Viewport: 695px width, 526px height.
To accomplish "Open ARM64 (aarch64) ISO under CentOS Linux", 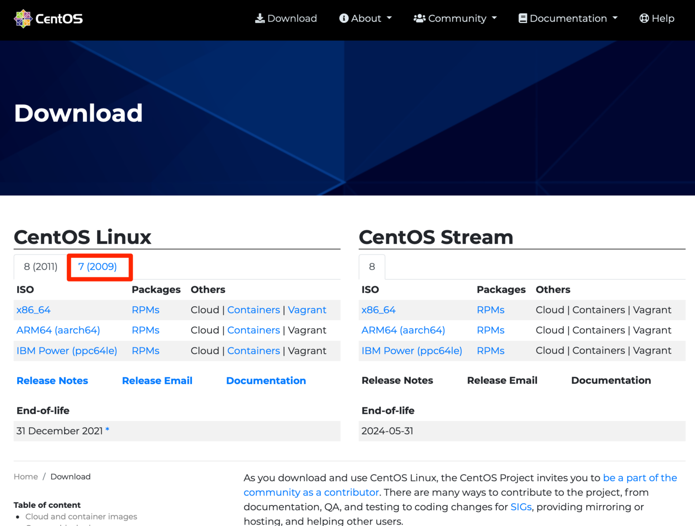I will [x=58, y=331].
